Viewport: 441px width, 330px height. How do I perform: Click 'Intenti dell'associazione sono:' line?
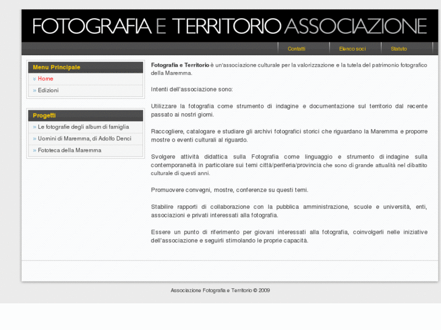coord(192,90)
